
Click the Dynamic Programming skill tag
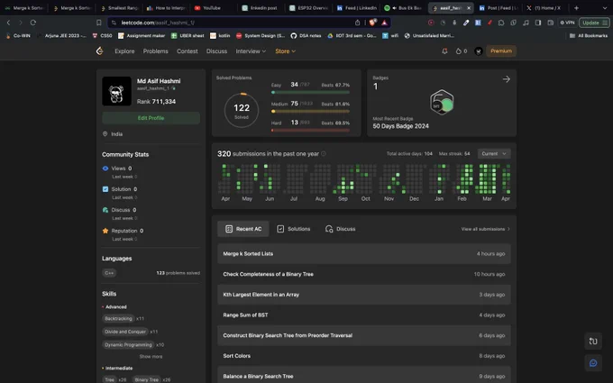pyautogui.click(x=128, y=344)
